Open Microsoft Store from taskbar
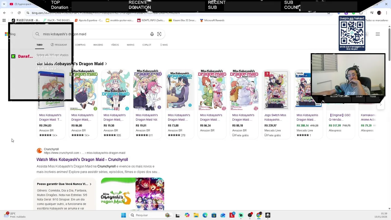The width and height of the screenshot is (391, 220). (214, 215)
